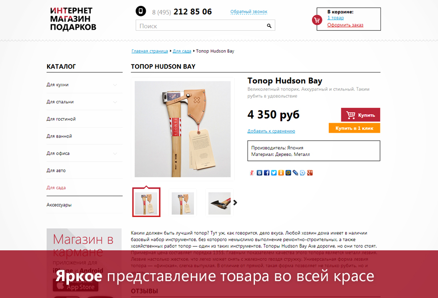Show next thumbnails with arrow
The width and height of the screenshot is (438, 298).
coord(235,202)
